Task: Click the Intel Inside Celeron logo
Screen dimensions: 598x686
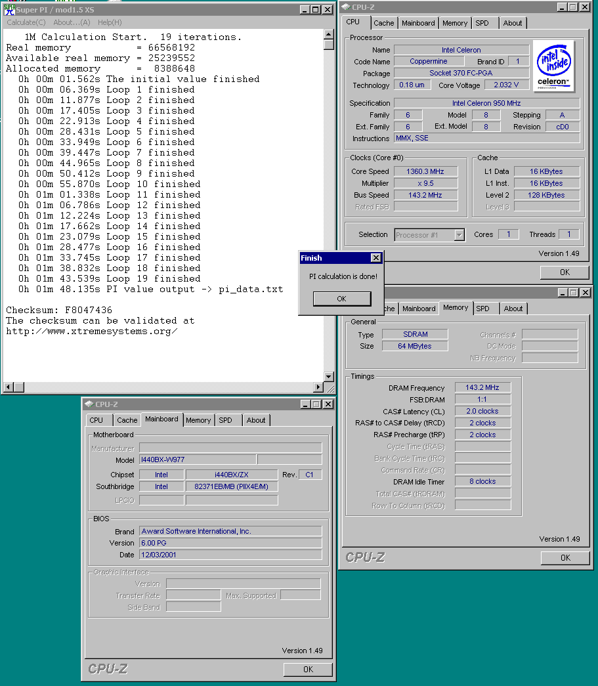Action: pos(554,66)
